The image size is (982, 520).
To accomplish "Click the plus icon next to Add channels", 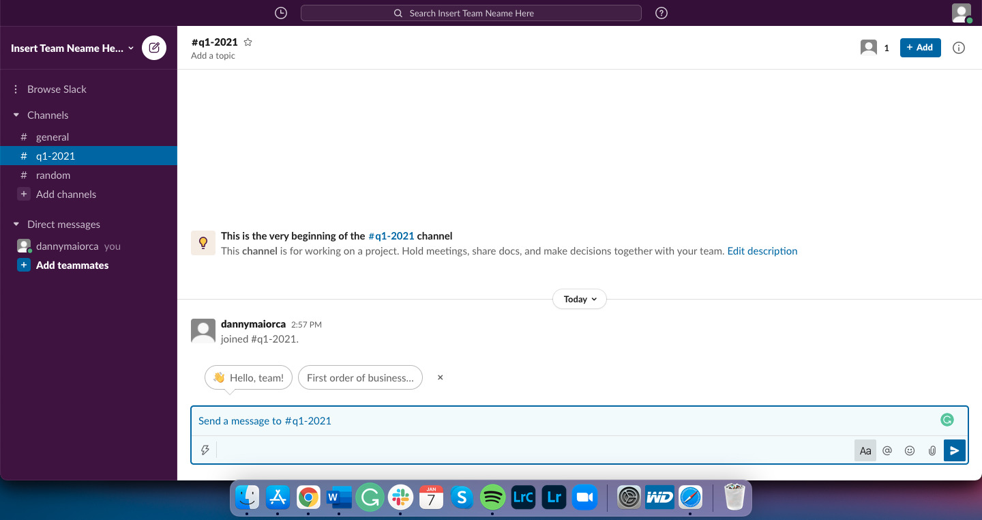I will pos(24,194).
